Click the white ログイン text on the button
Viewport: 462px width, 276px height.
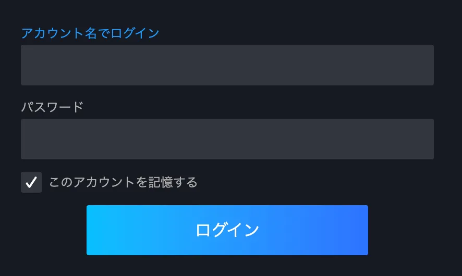pos(227,230)
